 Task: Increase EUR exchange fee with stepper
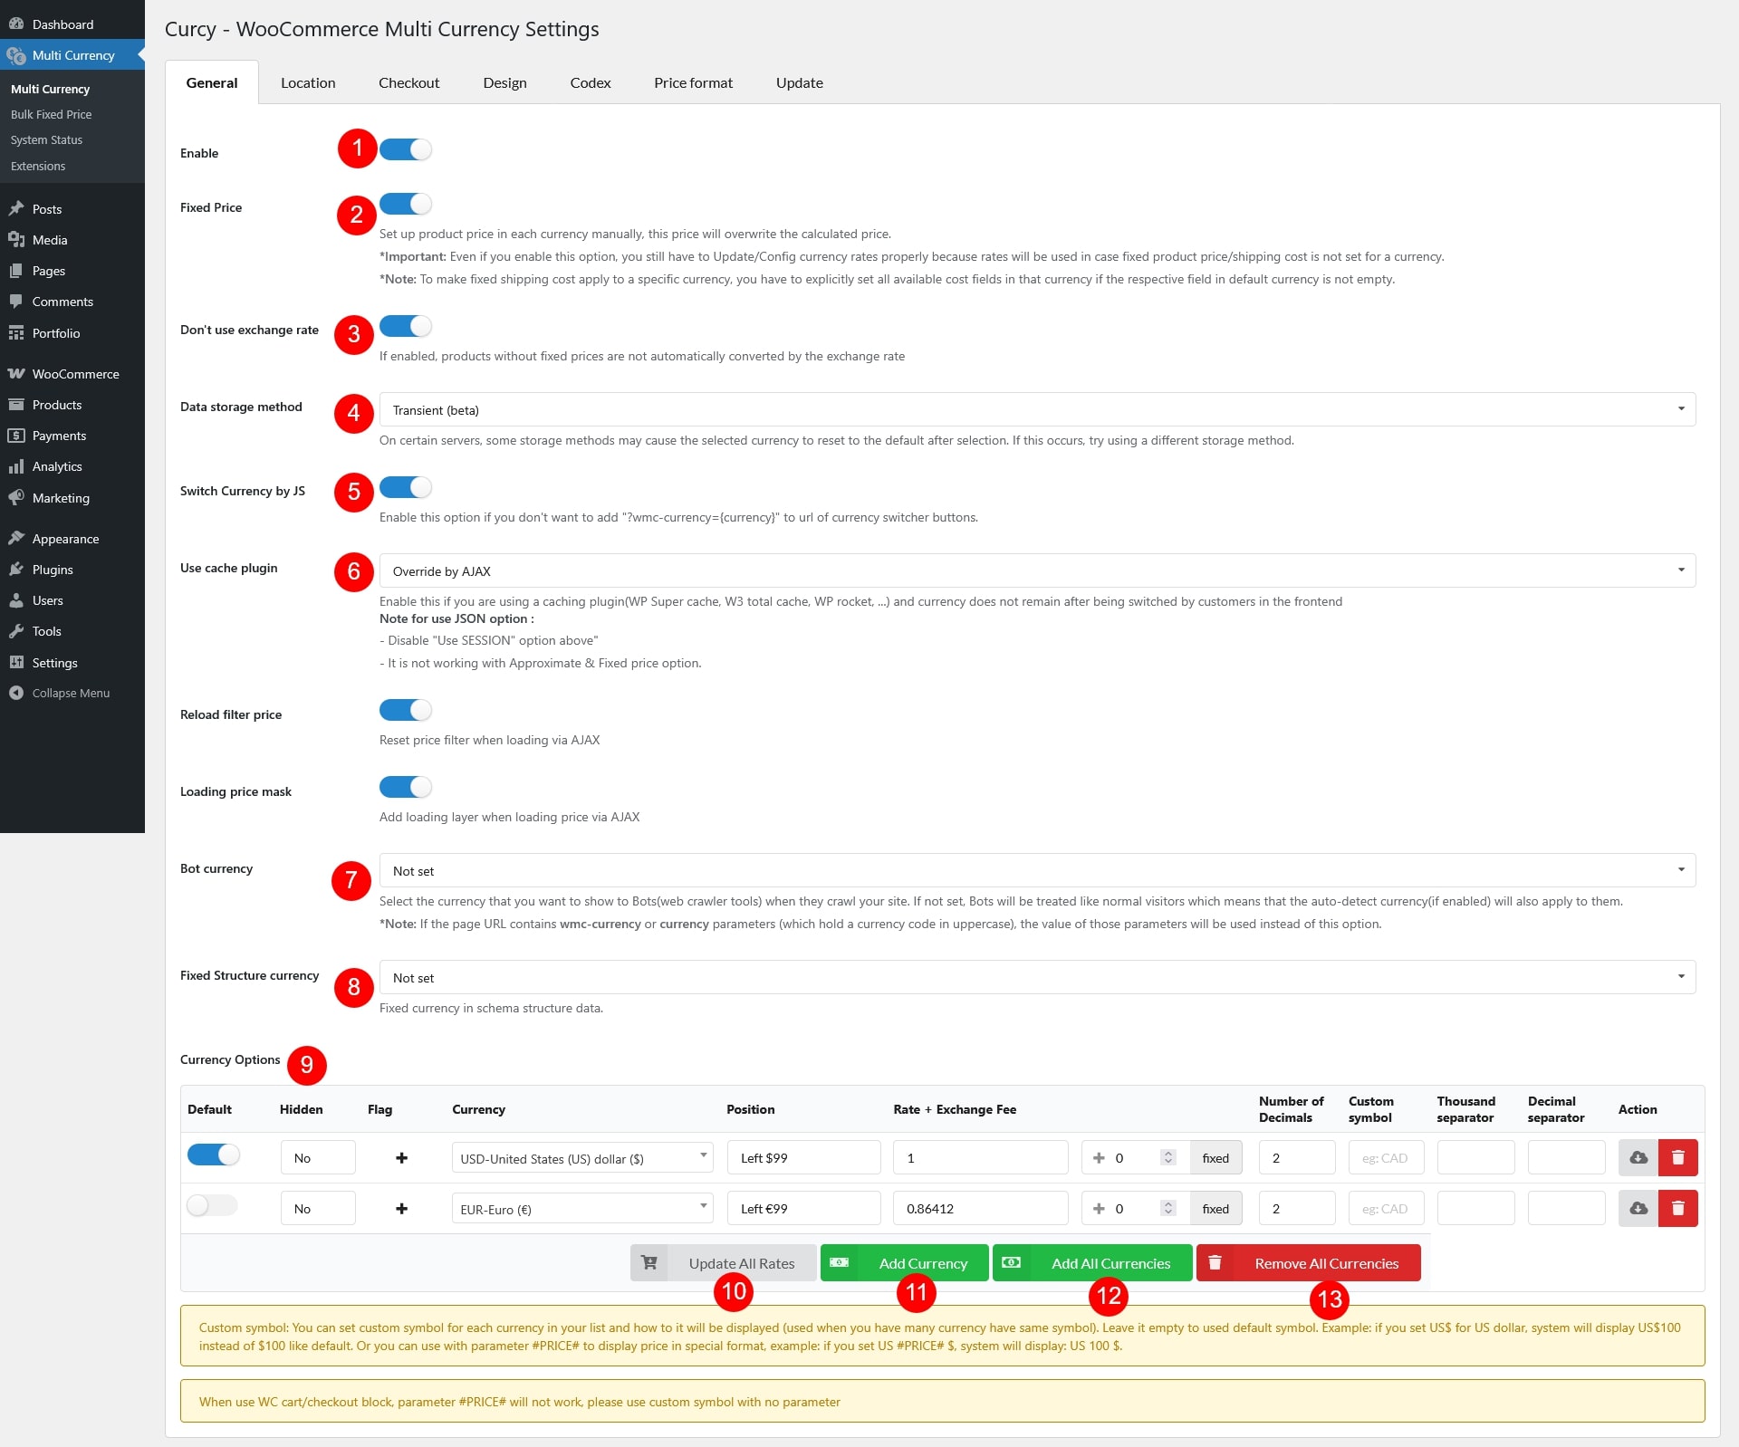tap(1168, 1203)
